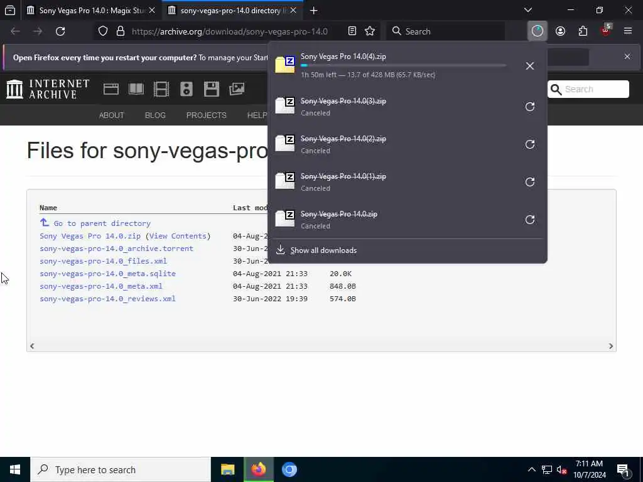The height and width of the screenshot is (482, 643).
Task: Open the Internet Archive Images icon
Action: tap(237, 88)
